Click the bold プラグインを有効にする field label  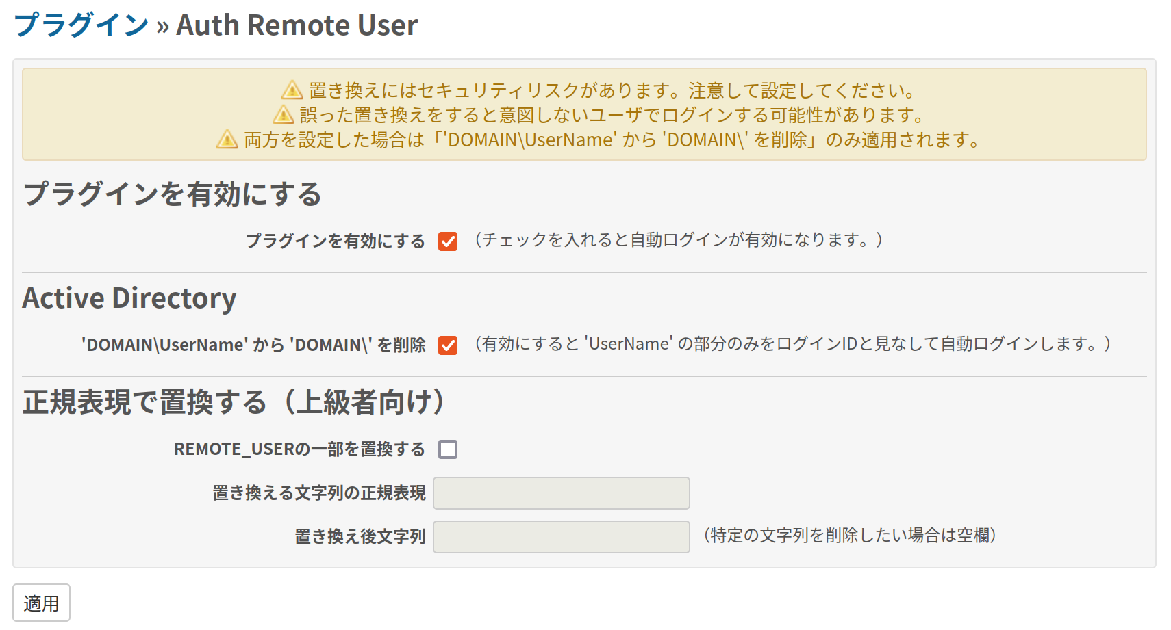tap(336, 241)
